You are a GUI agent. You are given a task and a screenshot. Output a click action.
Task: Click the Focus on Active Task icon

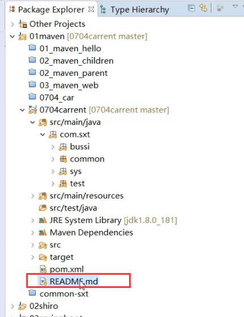pyautogui.click(x=220, y=8)
